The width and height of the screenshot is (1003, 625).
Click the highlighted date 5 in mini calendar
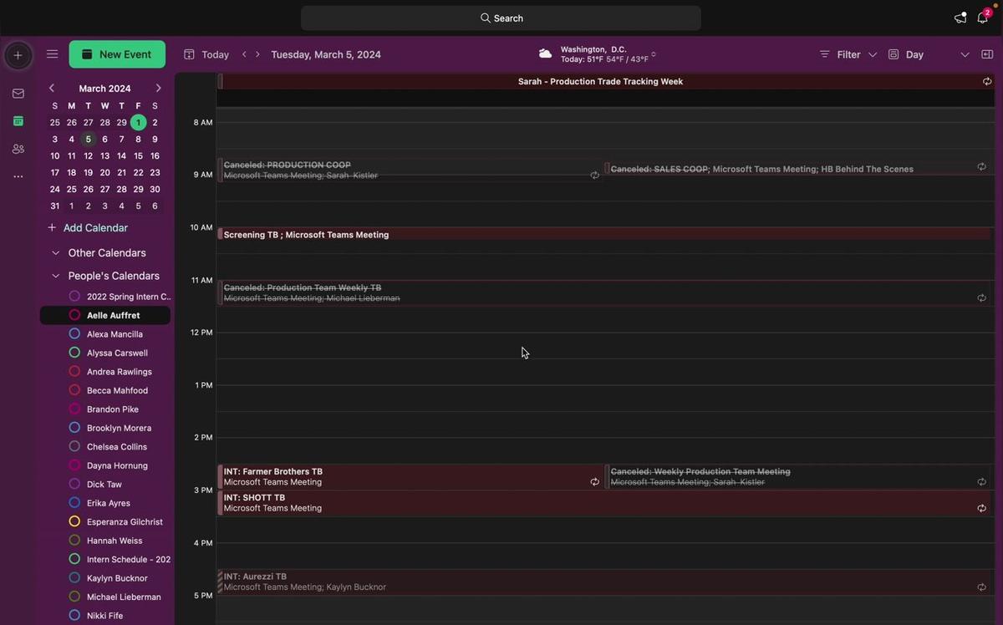(x=88, y=140)
